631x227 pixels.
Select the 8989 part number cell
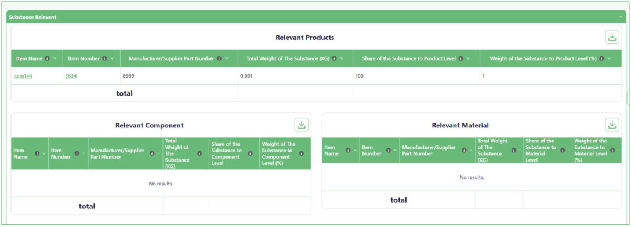(x=179, y=75)
